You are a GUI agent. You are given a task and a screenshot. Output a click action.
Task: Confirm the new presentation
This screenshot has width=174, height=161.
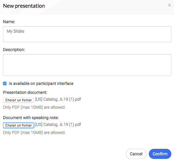160,154
